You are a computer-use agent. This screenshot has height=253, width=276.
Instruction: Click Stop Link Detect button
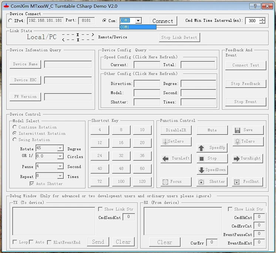(x=179, y=37)
